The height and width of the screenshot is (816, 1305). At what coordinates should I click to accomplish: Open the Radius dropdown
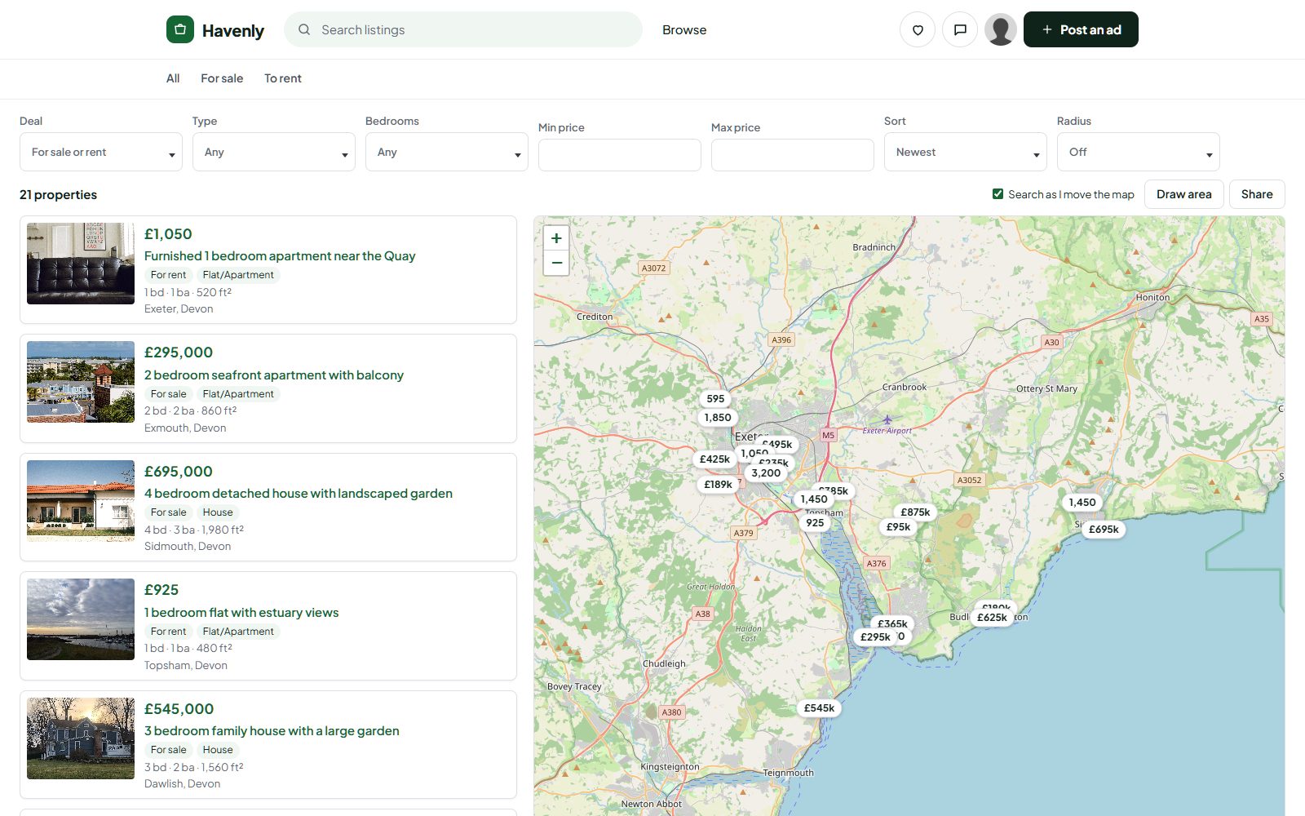click(x=1139, y=152)
